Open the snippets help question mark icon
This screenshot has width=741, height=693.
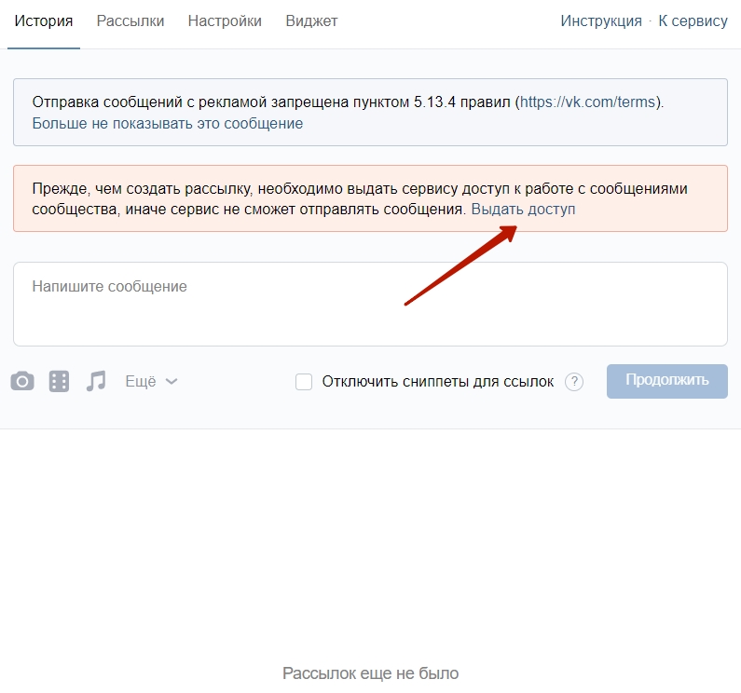pyautogui.click(x=574, y=381)
